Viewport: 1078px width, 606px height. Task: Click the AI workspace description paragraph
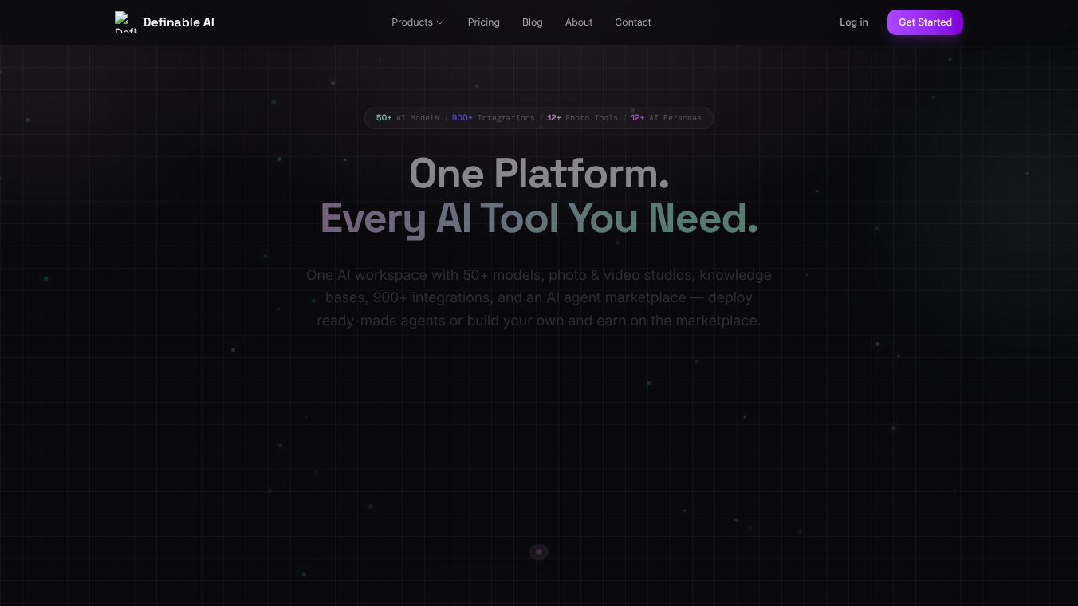[539, 297]
